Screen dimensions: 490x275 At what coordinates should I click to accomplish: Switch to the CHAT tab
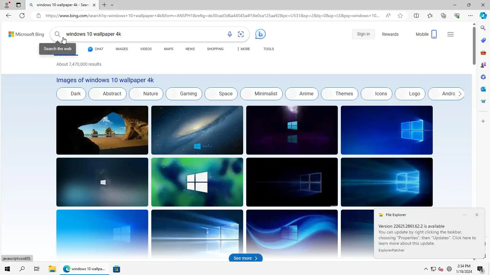click(x=96, y=49)
